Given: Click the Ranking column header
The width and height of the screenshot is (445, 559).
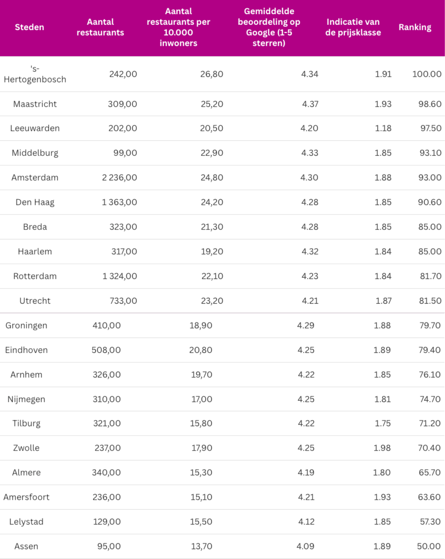Looking at the screenshot, I should click(415, 27).
